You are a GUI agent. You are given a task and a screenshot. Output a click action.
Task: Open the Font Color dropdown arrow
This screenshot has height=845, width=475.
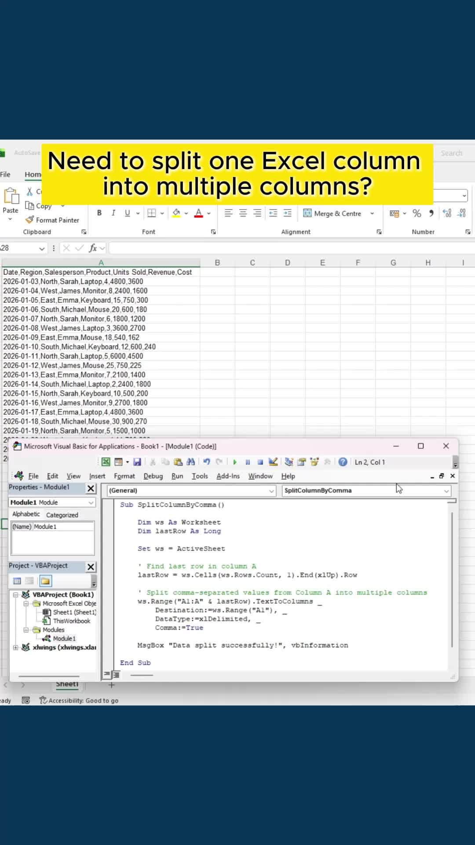(x=209, y=213)
